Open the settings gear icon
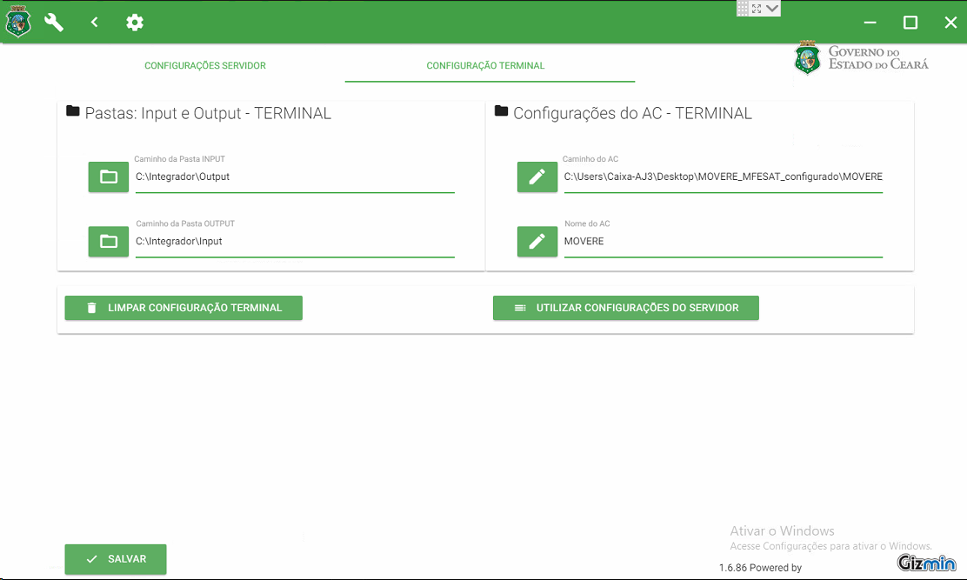967x580 pixels. pos(135,23)
